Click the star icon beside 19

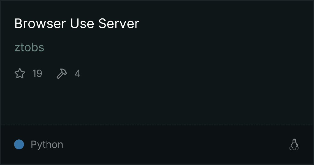[x=20, y=73]
